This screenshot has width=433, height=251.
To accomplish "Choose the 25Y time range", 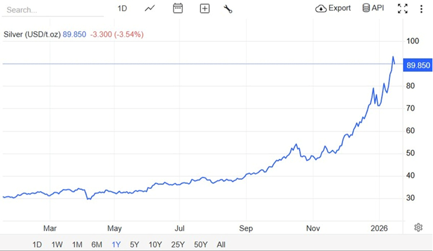I will 178,245.
